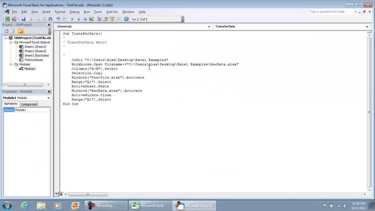This screenshot has height=211, width=375.
Task: Toggle Design Mode icon
Action: coord(91,19)
